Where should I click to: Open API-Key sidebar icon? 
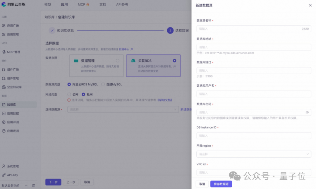pos(4,175)
